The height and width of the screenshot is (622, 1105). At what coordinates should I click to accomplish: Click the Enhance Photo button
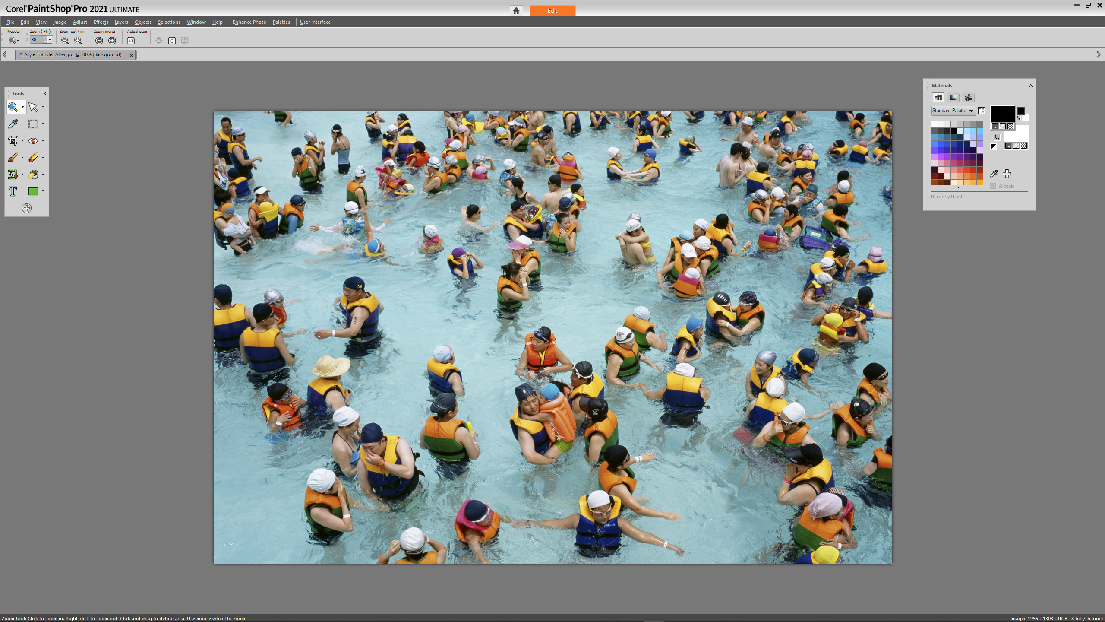(249, 22)
